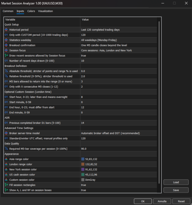Open the Colors tab

point(31,11)
